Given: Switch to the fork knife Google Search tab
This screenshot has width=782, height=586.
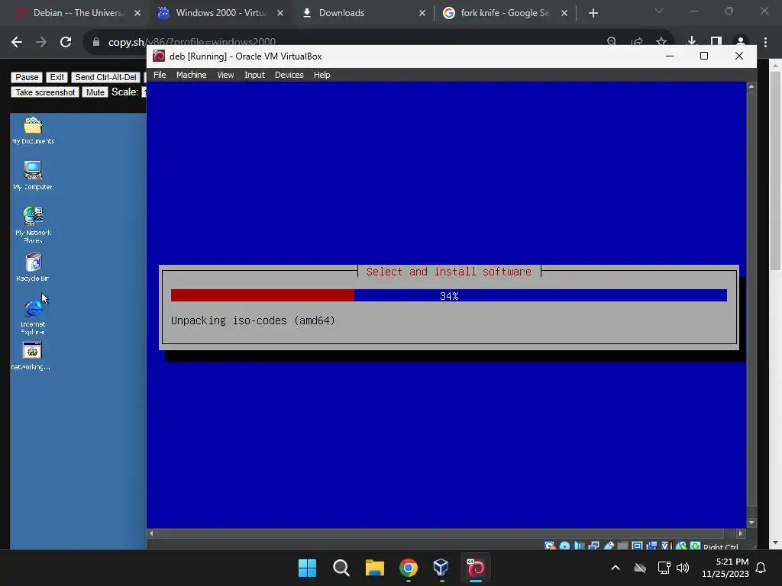Looking at the screenshot, I should (504, 13).
